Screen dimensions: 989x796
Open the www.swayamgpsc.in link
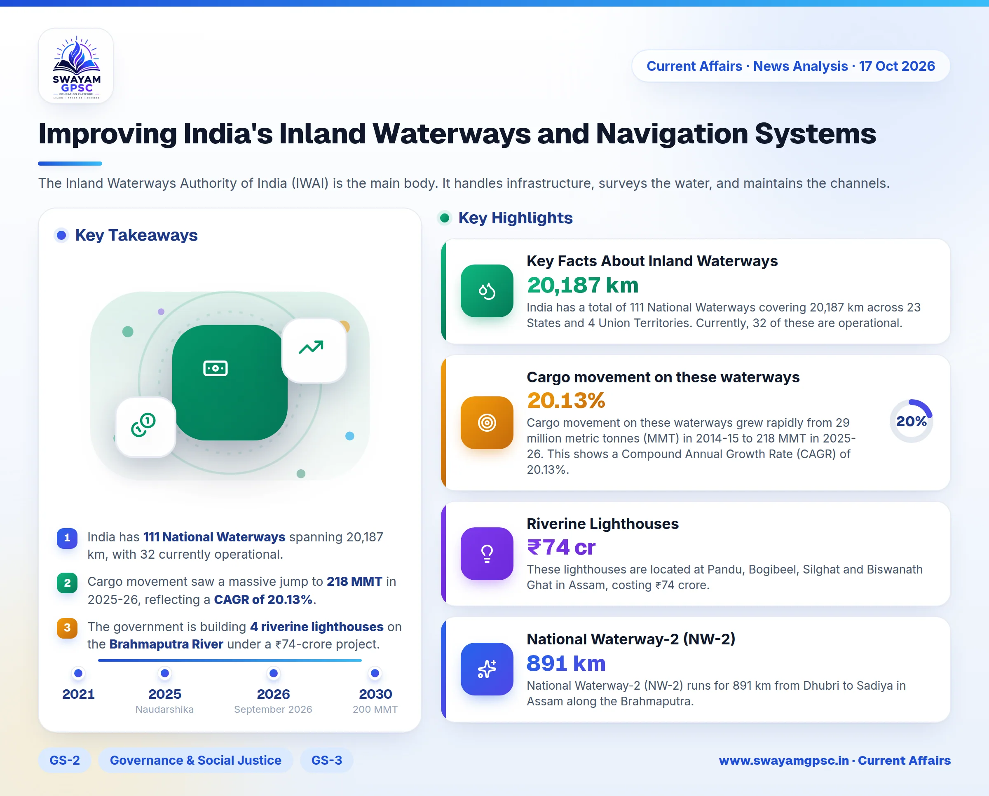(783, 760)
